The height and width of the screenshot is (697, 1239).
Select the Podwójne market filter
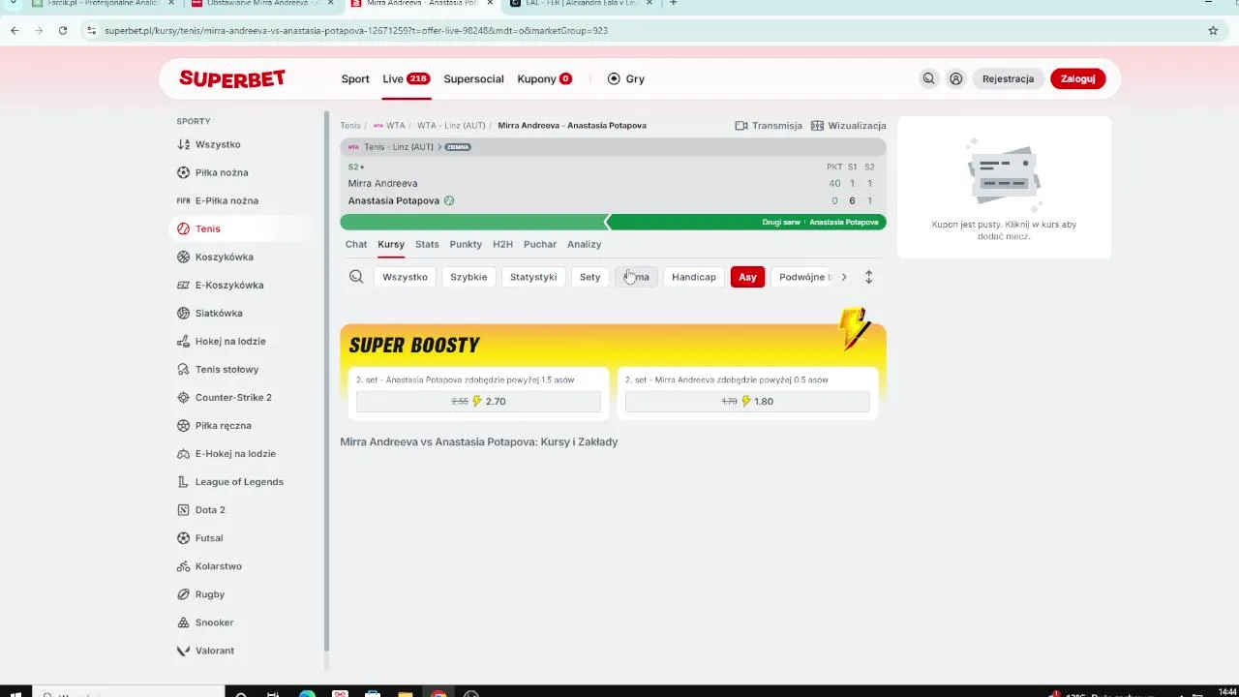click(x=801, y=277)
